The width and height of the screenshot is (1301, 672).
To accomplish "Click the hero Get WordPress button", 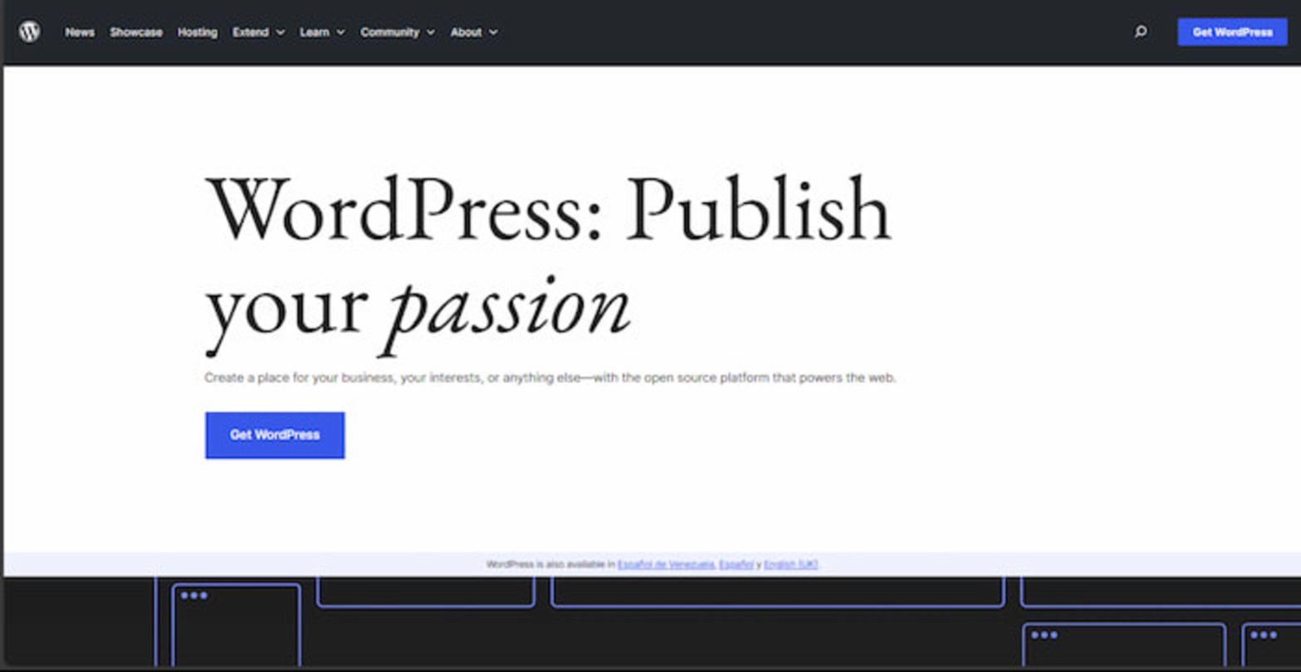I will [275, 435].
